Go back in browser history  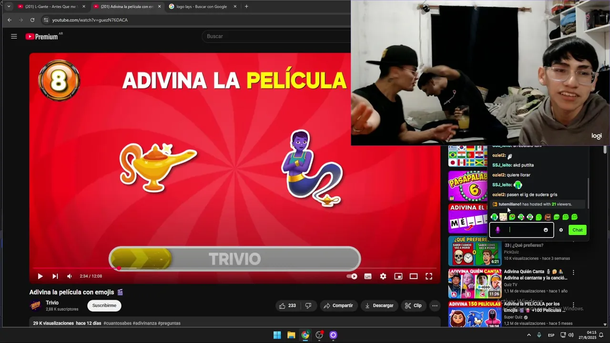coord(10,20)
